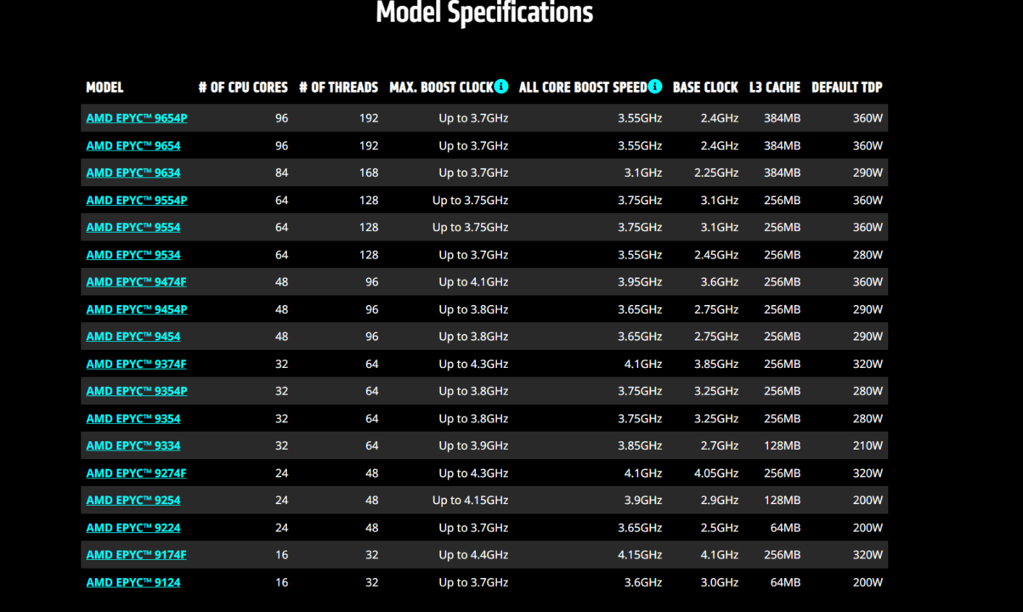The height and width of the screenshot is (612, 1023).
Task: Open the AMD EPYC 9174F link
Action: 136,555
